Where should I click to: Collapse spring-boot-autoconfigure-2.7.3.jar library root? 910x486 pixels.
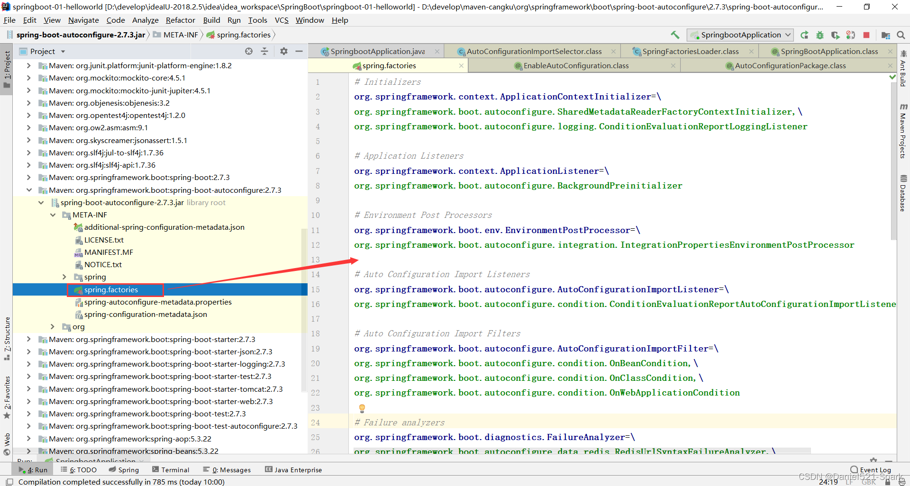41,203
